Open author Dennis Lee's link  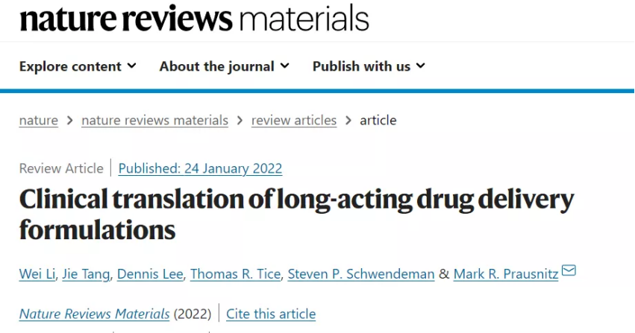(150, 274)
